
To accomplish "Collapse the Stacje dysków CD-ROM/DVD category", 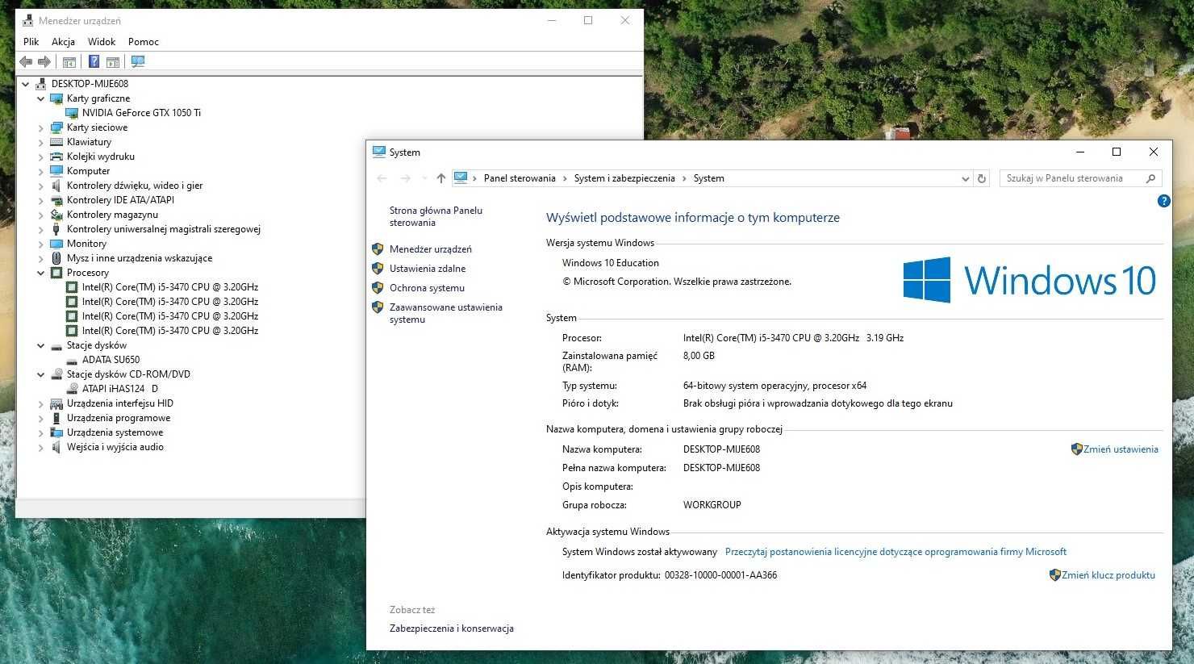I will tap(41, 374).
